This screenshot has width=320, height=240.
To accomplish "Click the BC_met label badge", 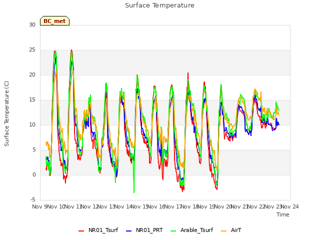I will 54,21.
